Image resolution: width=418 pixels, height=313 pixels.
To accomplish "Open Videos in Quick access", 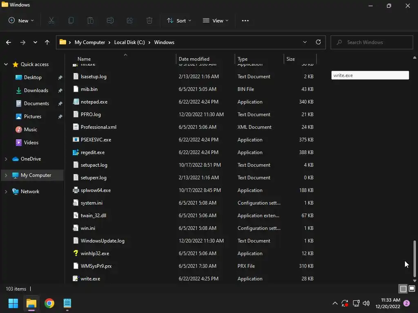I will pyautogui.click(x=31, y=142).
